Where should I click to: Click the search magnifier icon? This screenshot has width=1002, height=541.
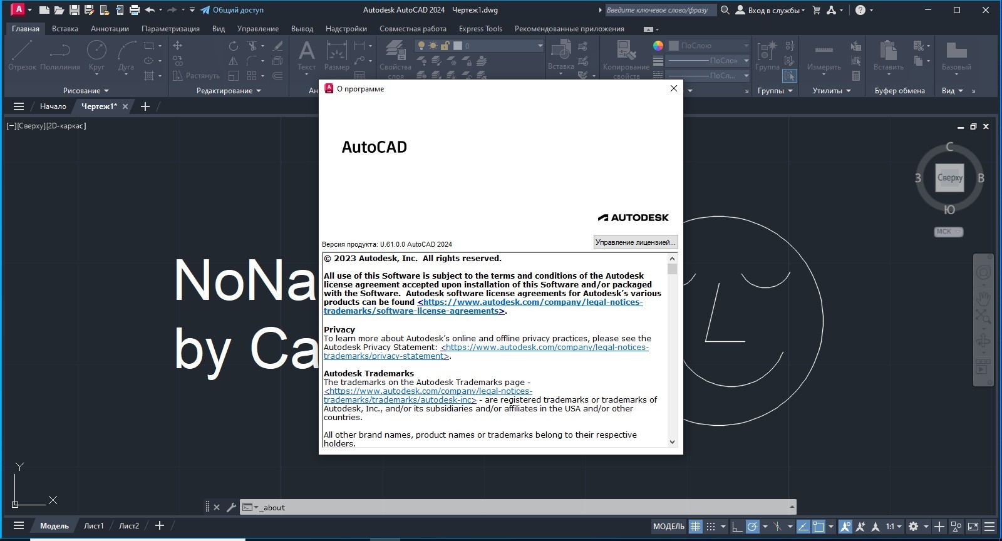click(x=725, y=10)
